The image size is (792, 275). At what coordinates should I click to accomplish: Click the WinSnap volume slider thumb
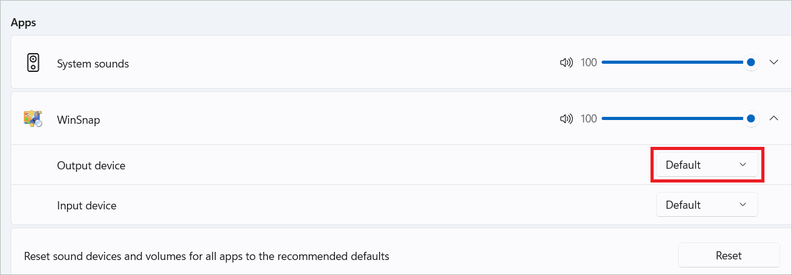point(751,118)
